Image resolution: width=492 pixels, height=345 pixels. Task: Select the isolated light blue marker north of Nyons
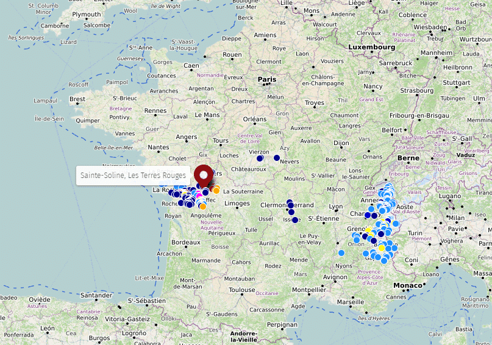(x=341, y=252)
